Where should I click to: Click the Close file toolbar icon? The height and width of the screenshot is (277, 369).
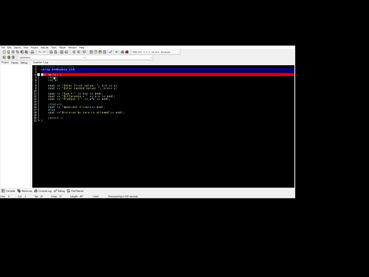22,52
